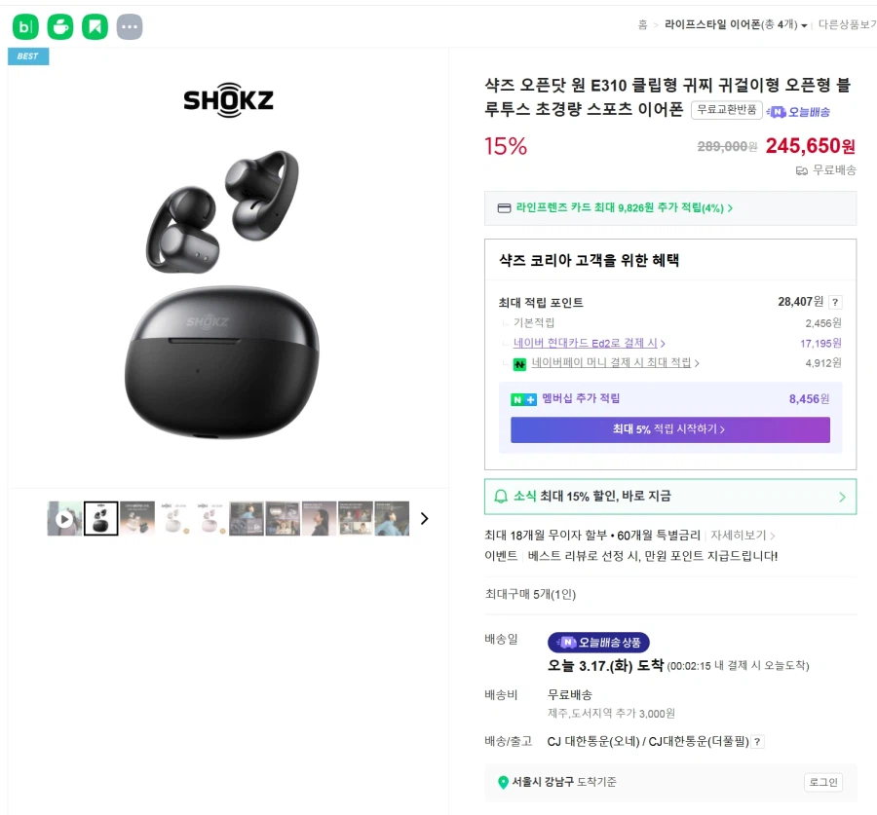Select the second product image thumbnail
Image resolution: width=877 pixels, height=815 pixels.
click(x=101, y=518)
